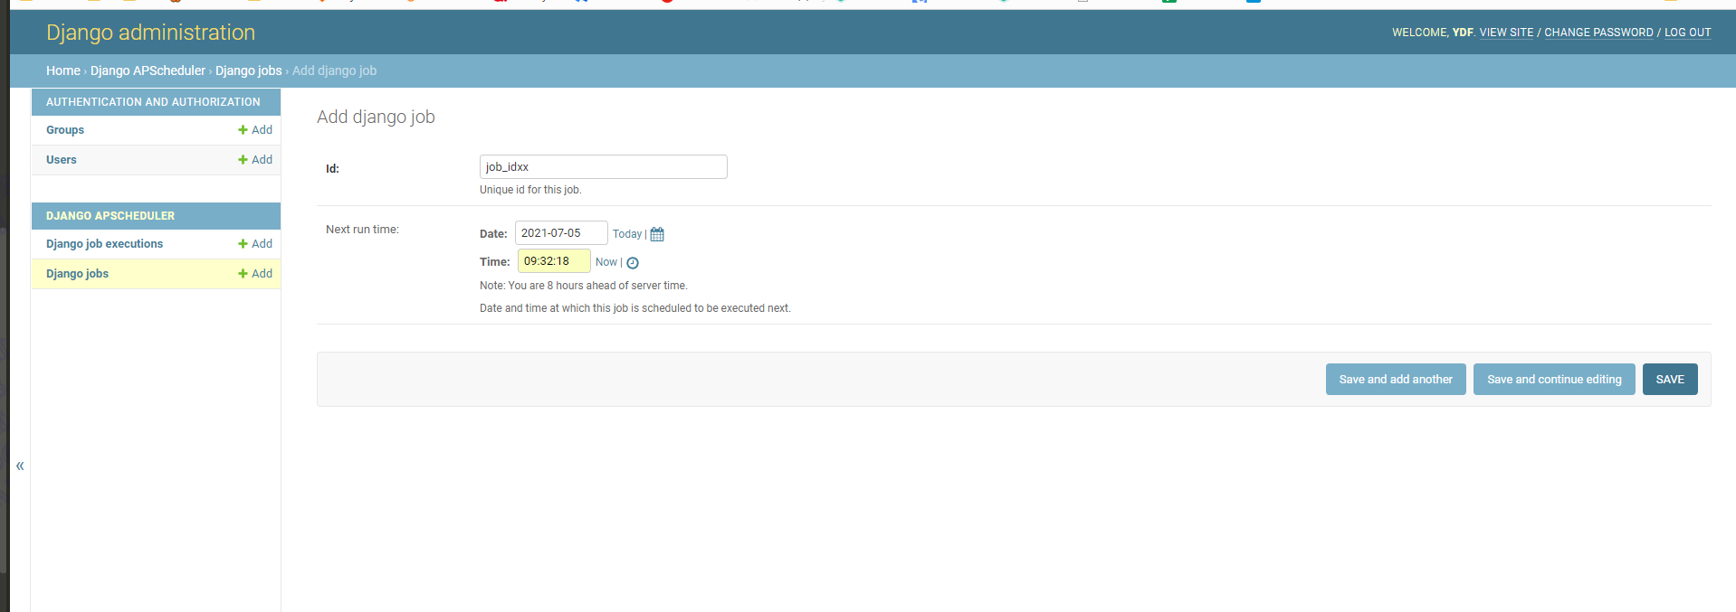Open the clock time picker icon
1736x612 pixels.
(x=633, y=263)
